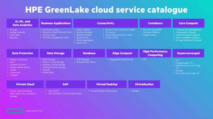Click the 'Disaster Recovery' item
The width and height of the screenshot is (213, 119).
[x=18, y=65]
